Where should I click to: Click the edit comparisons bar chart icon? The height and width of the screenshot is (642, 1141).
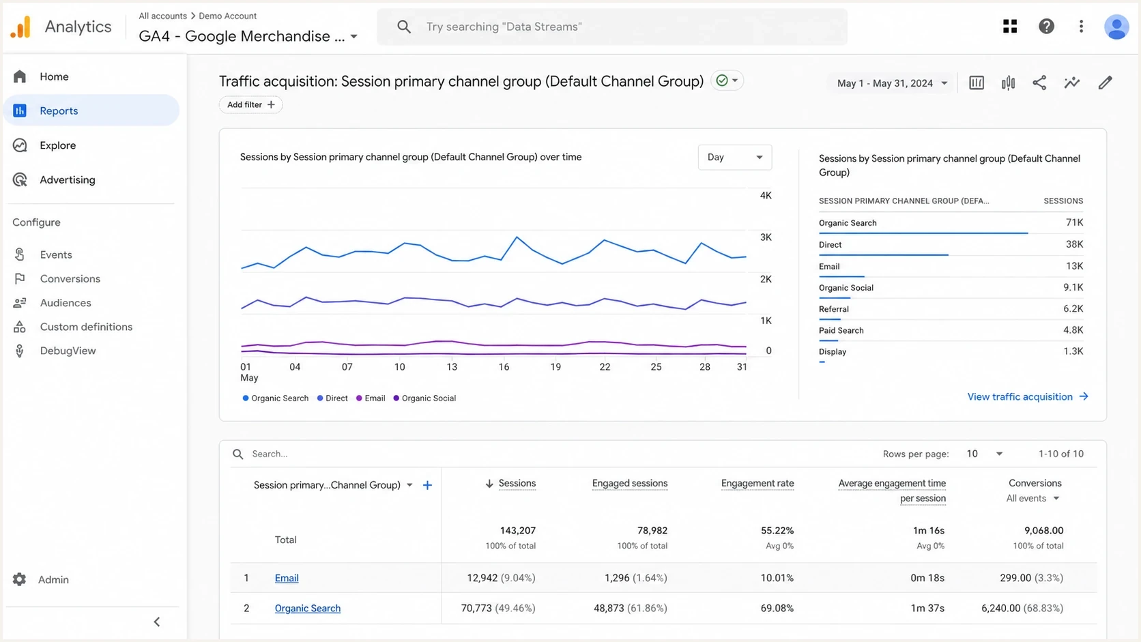(x=1008, y=83)
